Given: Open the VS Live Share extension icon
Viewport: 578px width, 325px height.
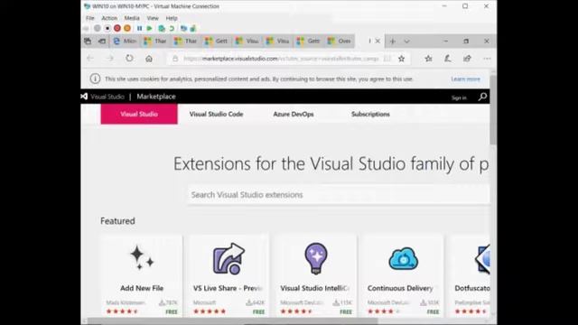Looking at the screenshot, I should click(228, 258).
